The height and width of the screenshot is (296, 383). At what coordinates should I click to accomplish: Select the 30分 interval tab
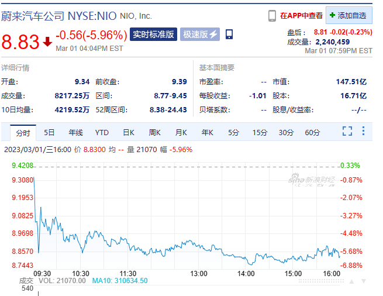(286, 132)
